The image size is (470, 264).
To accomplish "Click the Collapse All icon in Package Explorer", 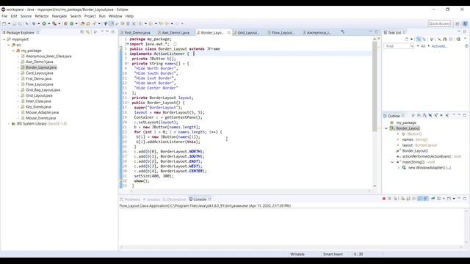I will 82,32.
